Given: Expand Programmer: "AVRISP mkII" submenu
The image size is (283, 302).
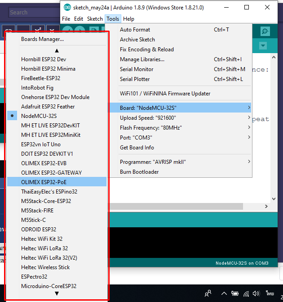Looking at the screenshot, I should pos(180,162).
